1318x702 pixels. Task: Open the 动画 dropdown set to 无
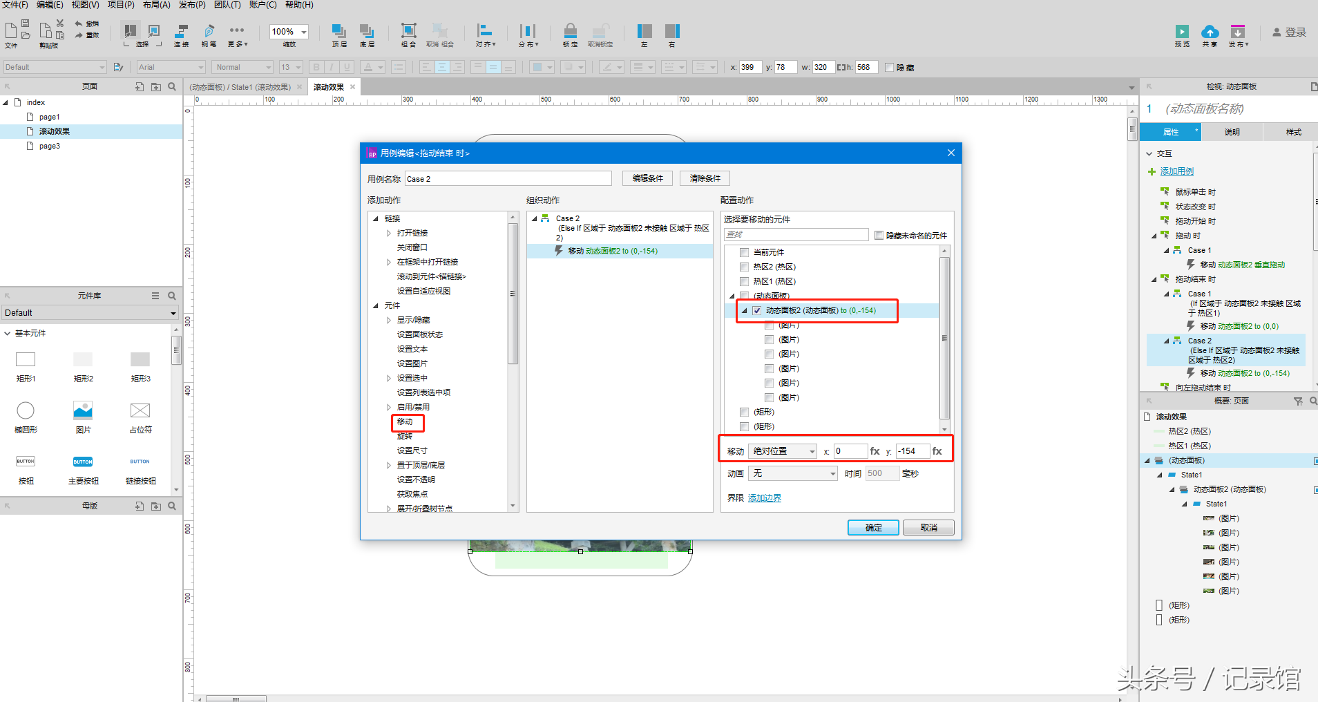(x=794, y=473)
